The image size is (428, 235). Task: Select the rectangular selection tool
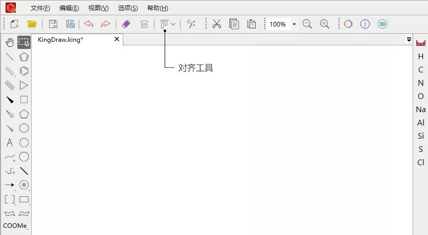click(x=24, y=42)
